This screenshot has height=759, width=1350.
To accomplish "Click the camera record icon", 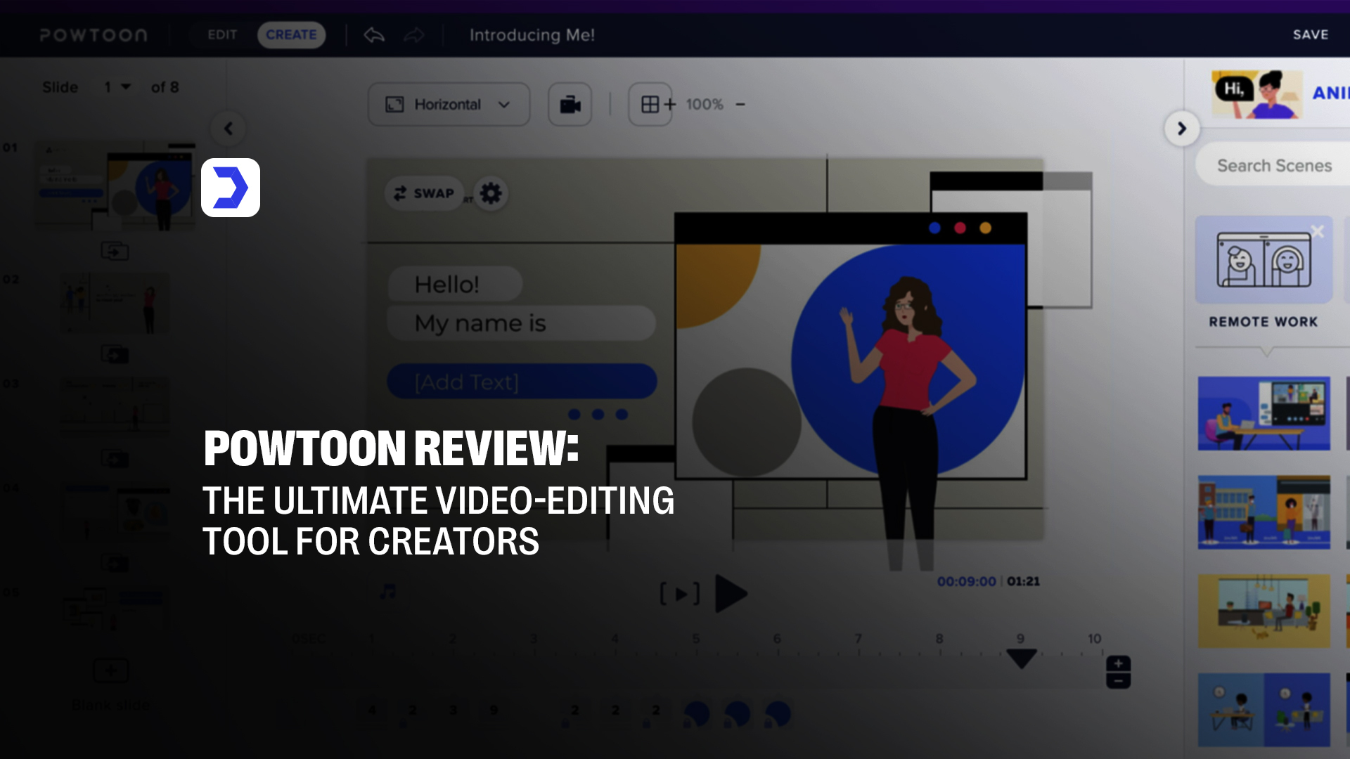I will pos(570,105).
